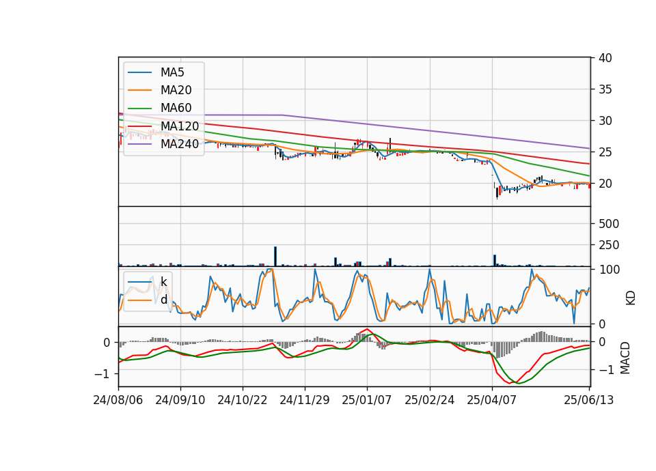Click the tallest volume bar in November
656x471 pixels.
(275, 256)
